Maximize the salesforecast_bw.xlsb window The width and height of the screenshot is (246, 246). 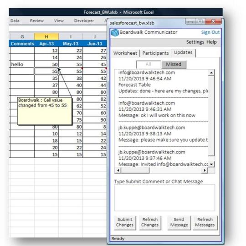click(200, 21)
